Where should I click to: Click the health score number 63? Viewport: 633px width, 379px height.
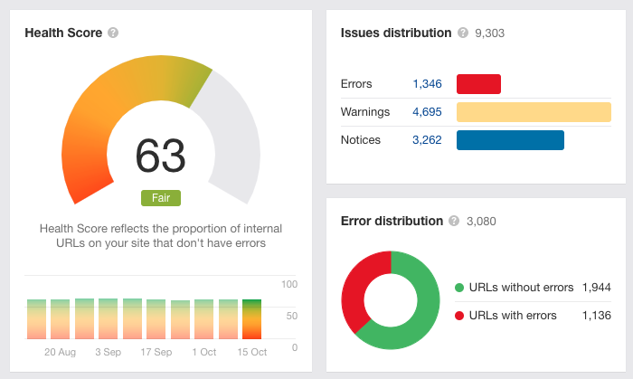[x=161, y=156]
